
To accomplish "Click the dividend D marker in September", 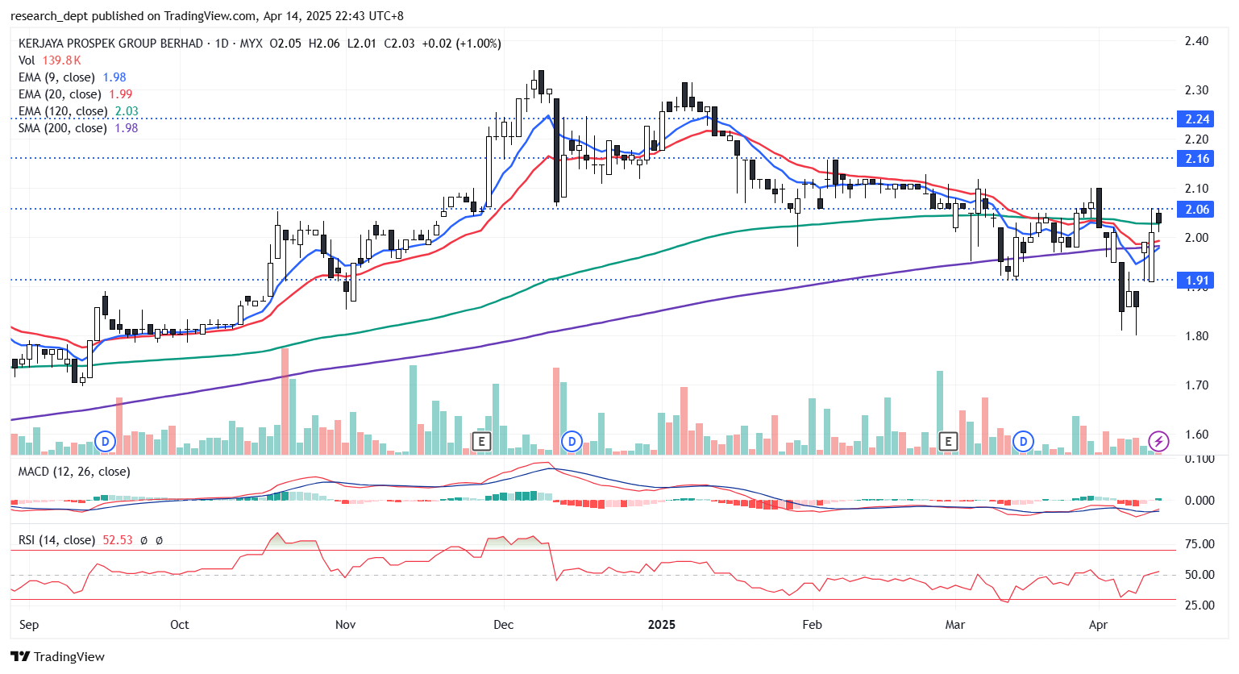I will [105, 441].
